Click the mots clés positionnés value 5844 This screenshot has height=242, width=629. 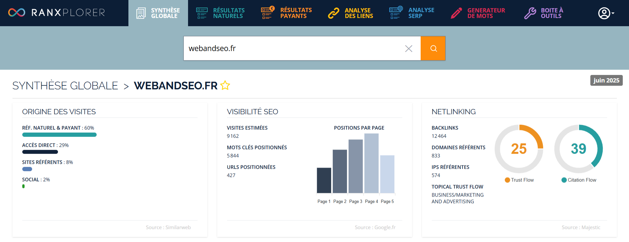[233, 156]
